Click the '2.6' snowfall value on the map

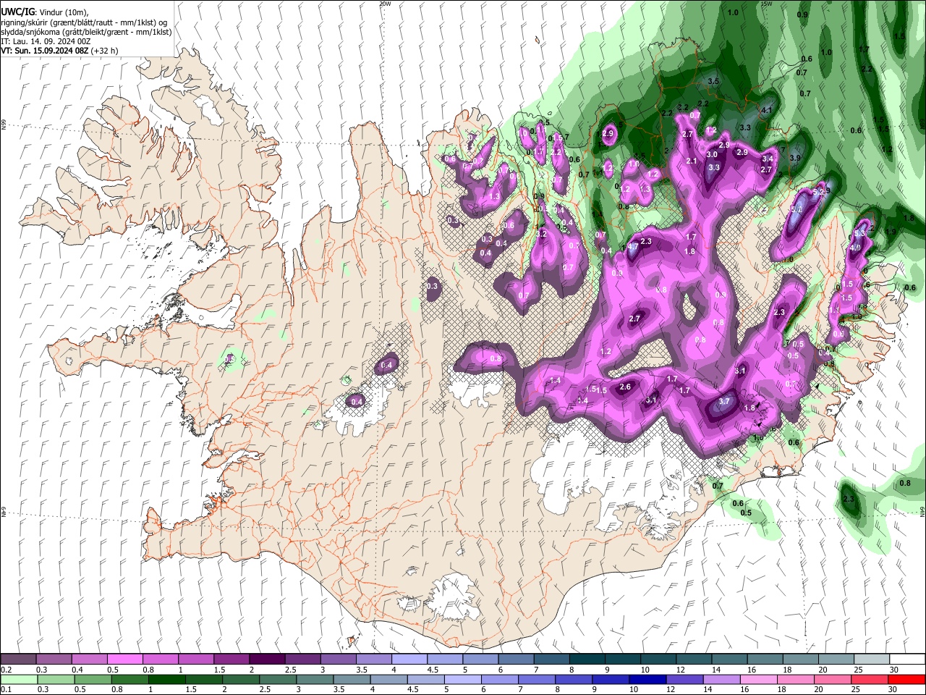[x=626, y=387]
